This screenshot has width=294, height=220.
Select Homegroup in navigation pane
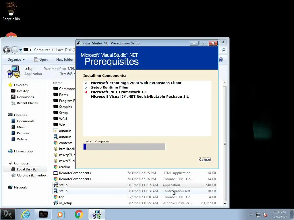(x=23, y=151)
